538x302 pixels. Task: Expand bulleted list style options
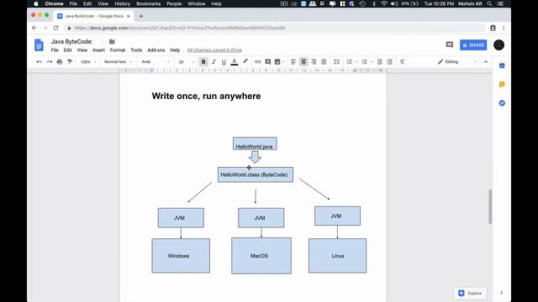(x=372, y=62)
